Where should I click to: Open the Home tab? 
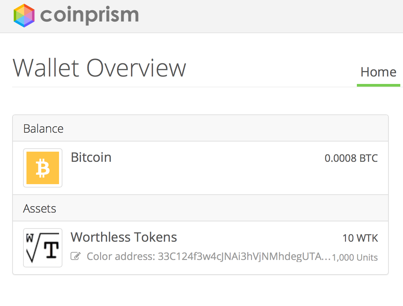point(378,72)
